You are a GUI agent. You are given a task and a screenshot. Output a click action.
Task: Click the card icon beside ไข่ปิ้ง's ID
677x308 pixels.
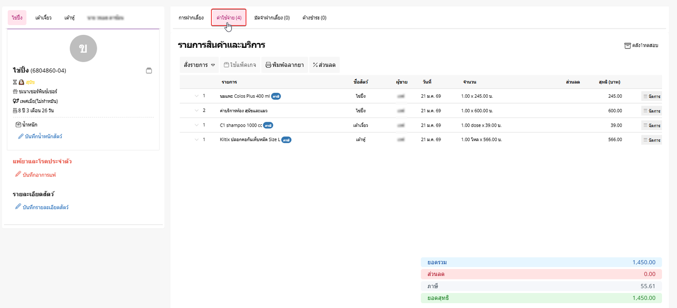click(149, 71)
